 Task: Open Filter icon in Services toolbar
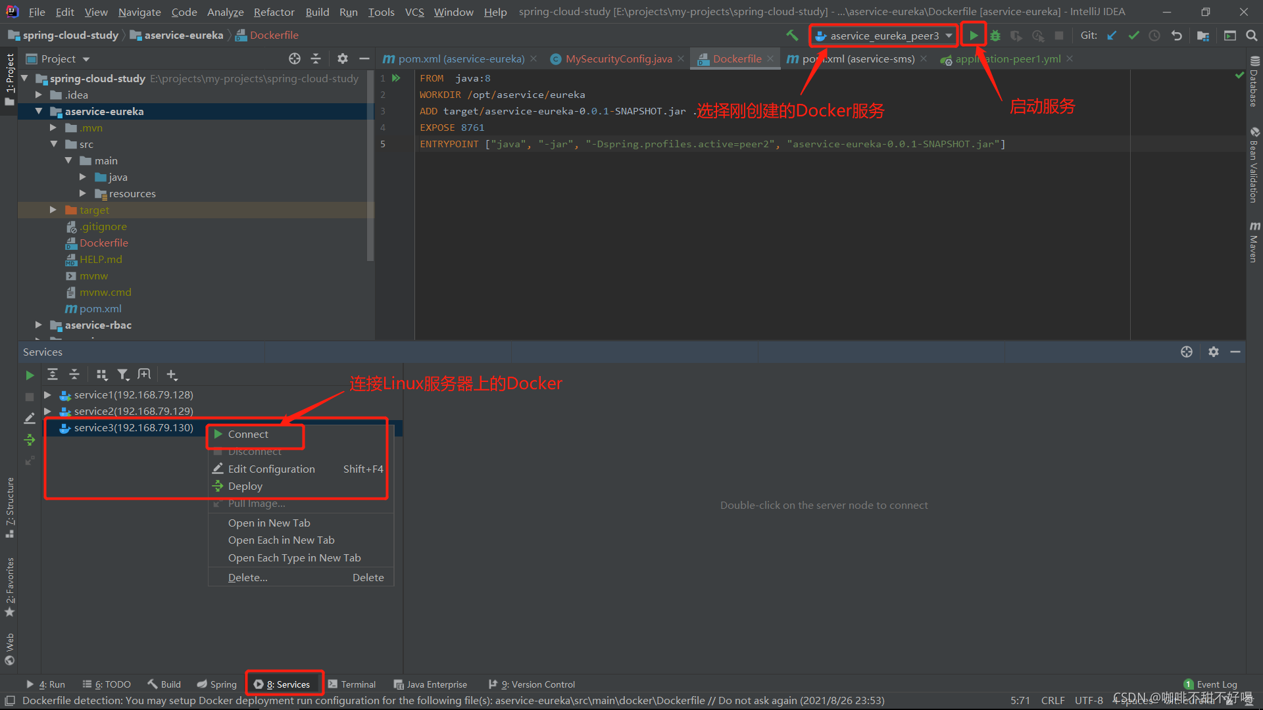[x=123, y=374]
